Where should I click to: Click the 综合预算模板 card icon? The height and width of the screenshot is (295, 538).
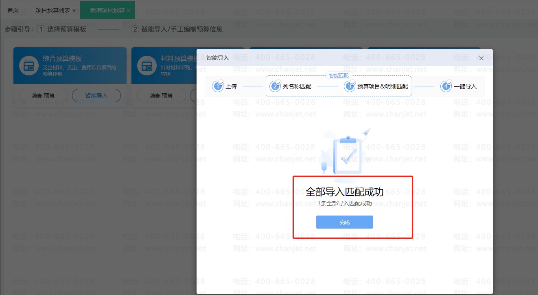coord(28,66)
